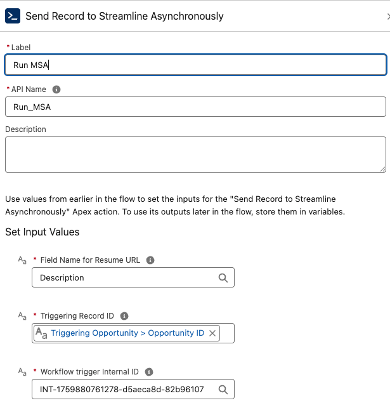Click the info icon beside API Name
The image size is (390, 410).
click(x=56, y=90)
